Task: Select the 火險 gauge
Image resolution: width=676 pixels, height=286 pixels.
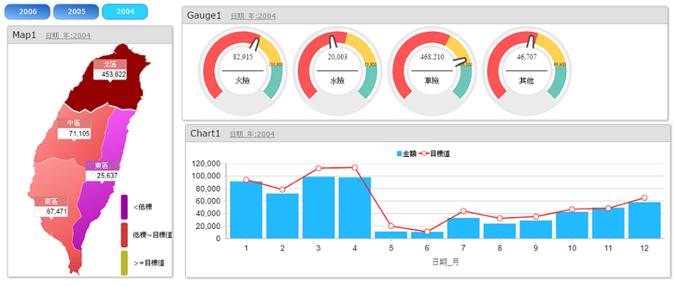Action: click(242, 71)
